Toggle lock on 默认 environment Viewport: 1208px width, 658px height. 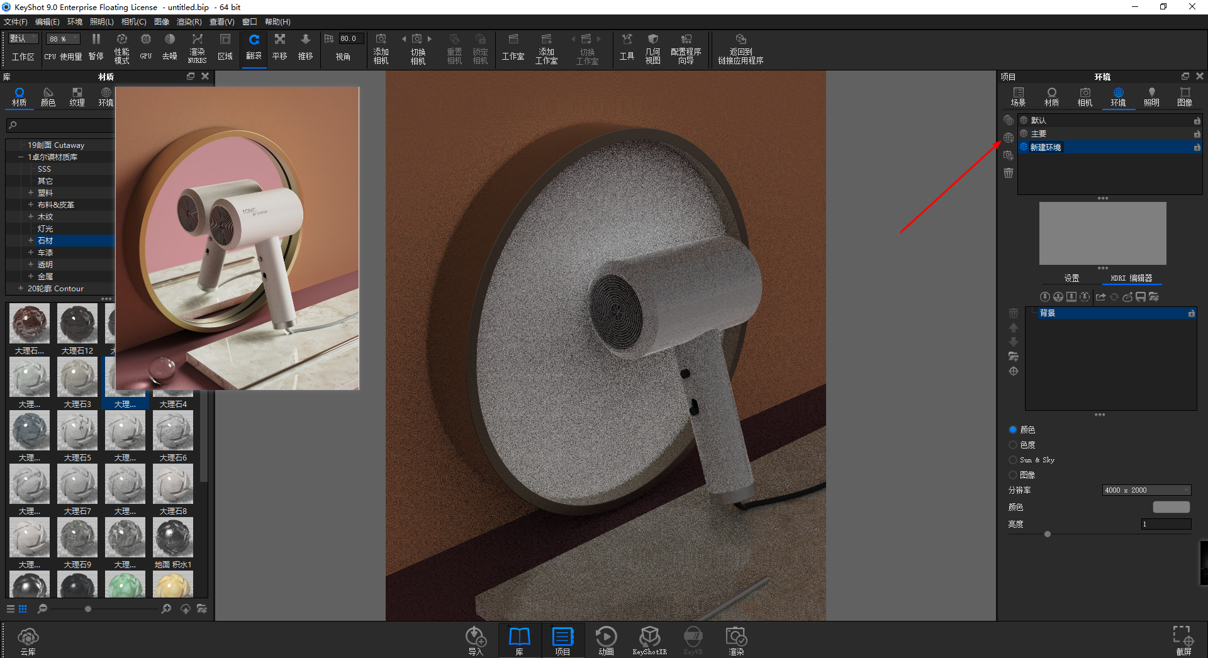click(1197, 121)
